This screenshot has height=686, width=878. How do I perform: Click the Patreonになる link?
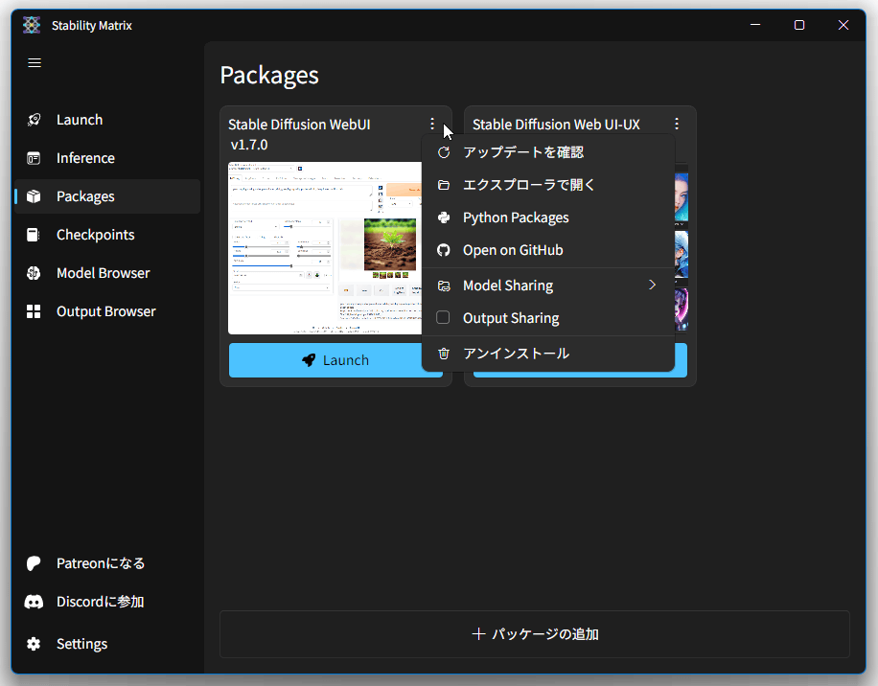click(107, 563)
